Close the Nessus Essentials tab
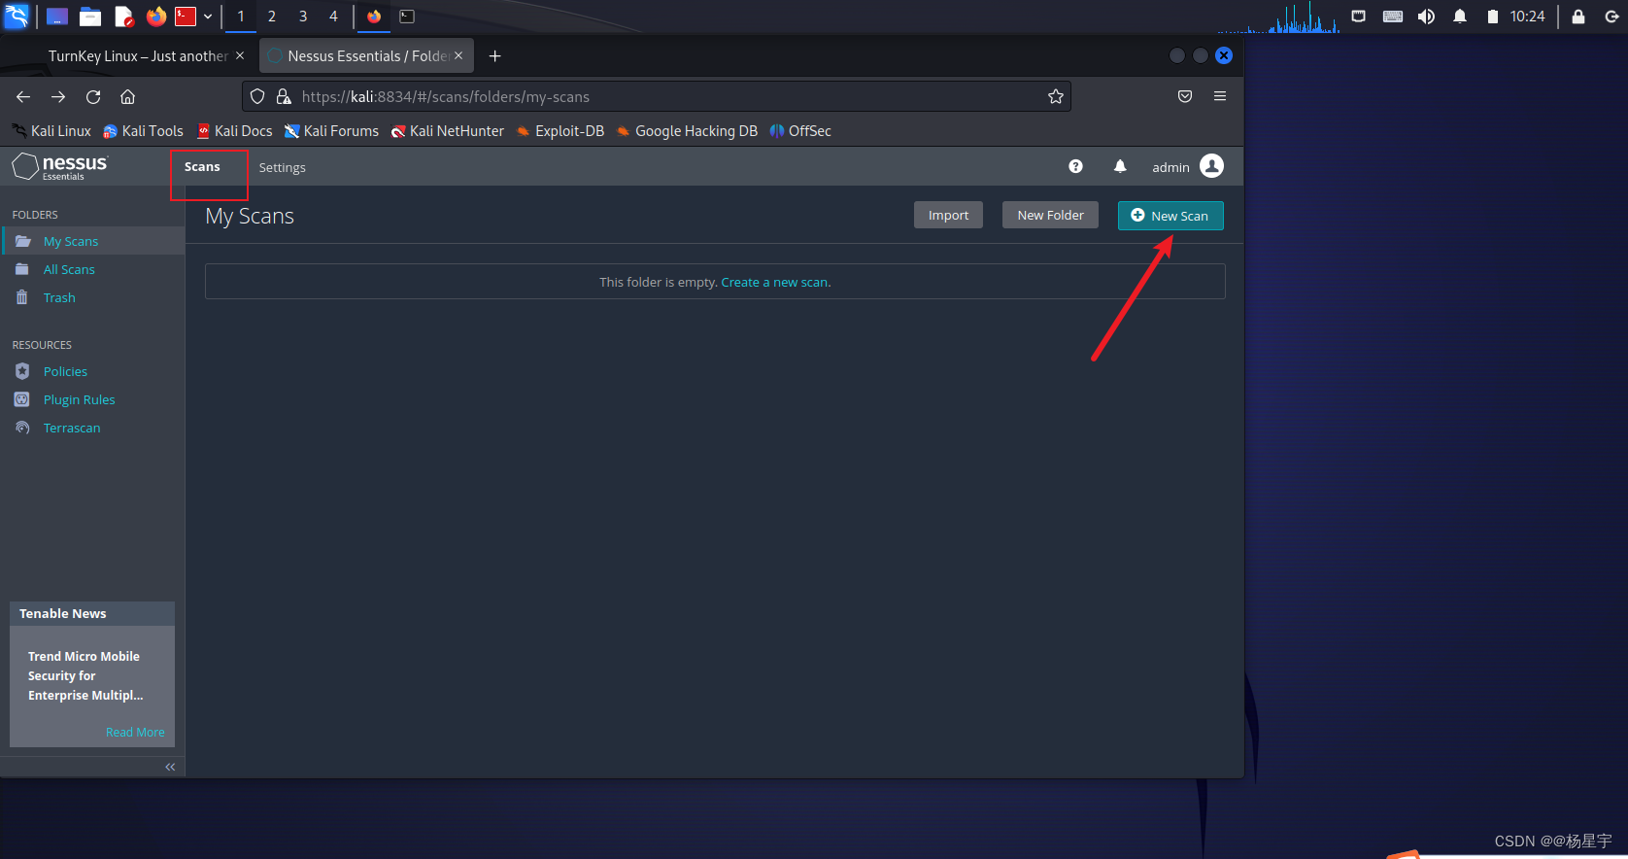 [458, 55]
